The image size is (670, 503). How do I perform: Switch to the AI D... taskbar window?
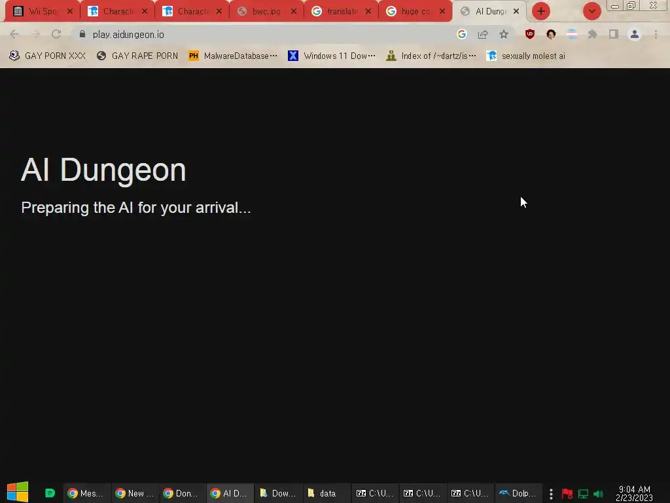[x=230, y=493]
